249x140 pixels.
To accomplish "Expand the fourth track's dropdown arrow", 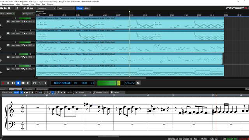I will pos(34,57).
